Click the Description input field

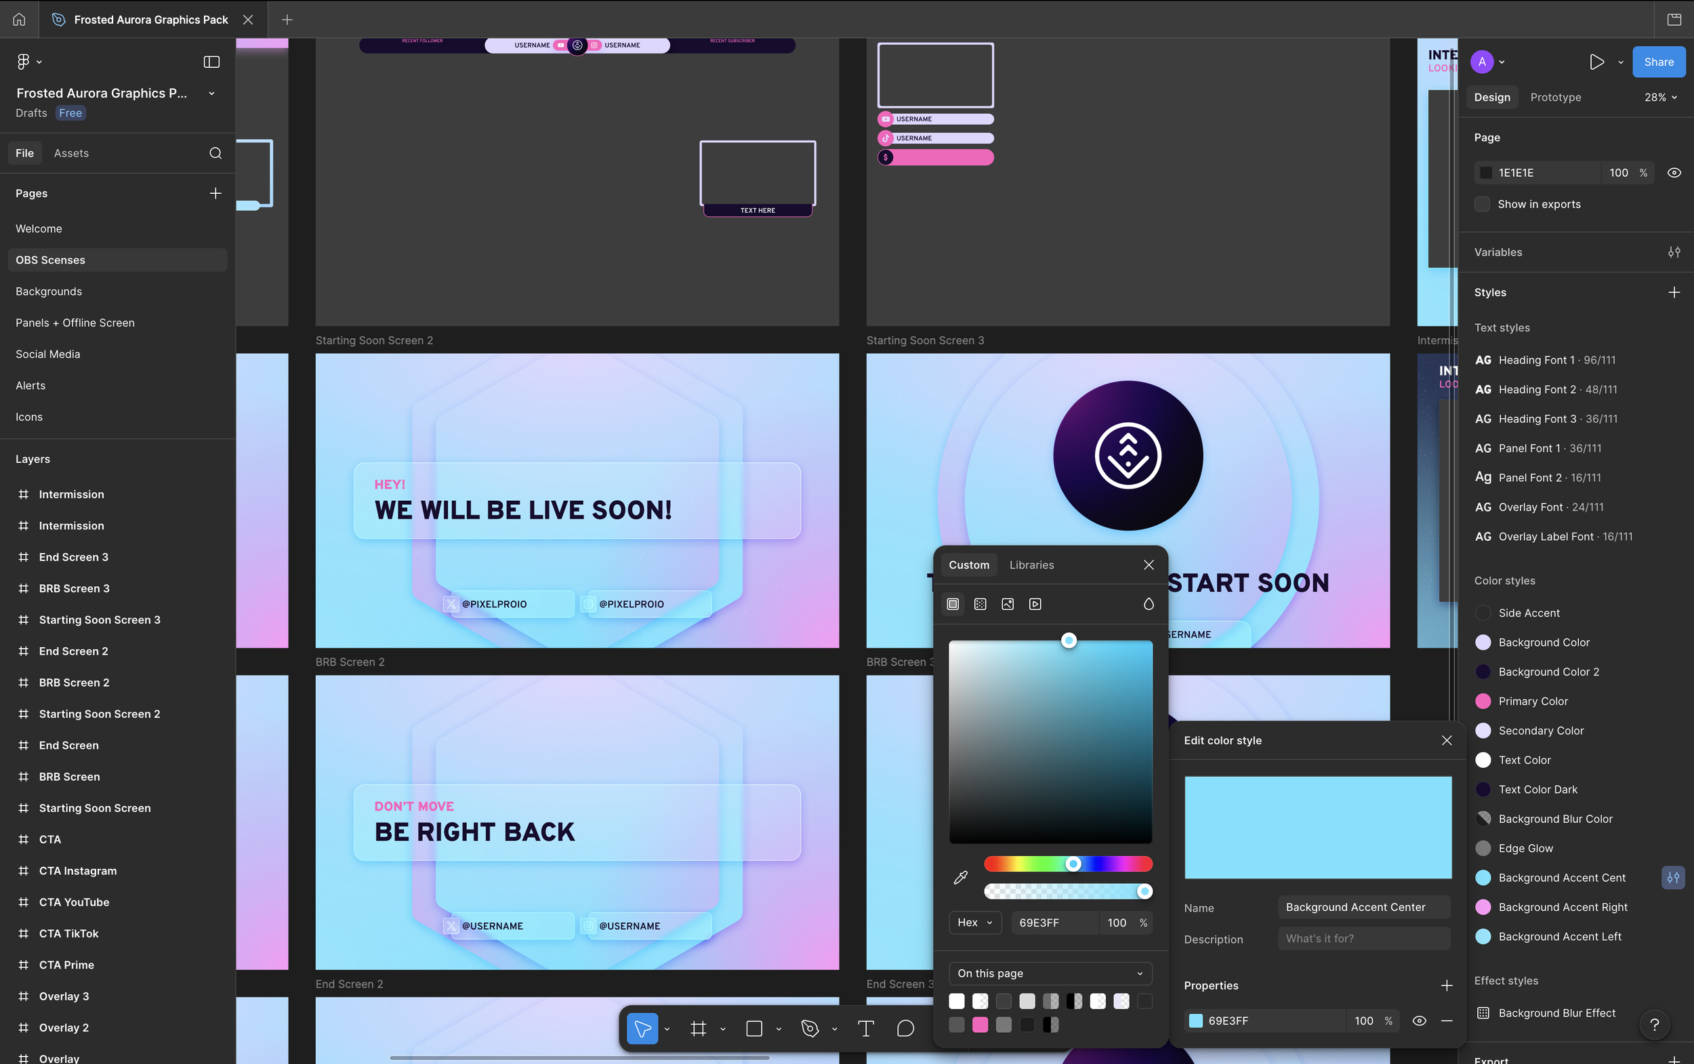coord(1363,938)
